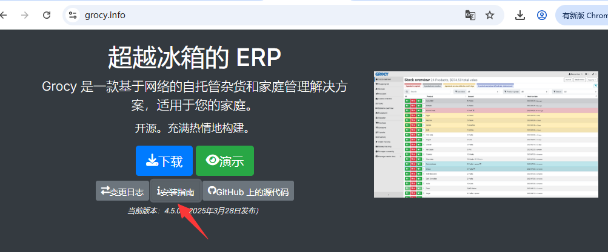Open the 安装指南 installation guide button

(x=176, y=191)
